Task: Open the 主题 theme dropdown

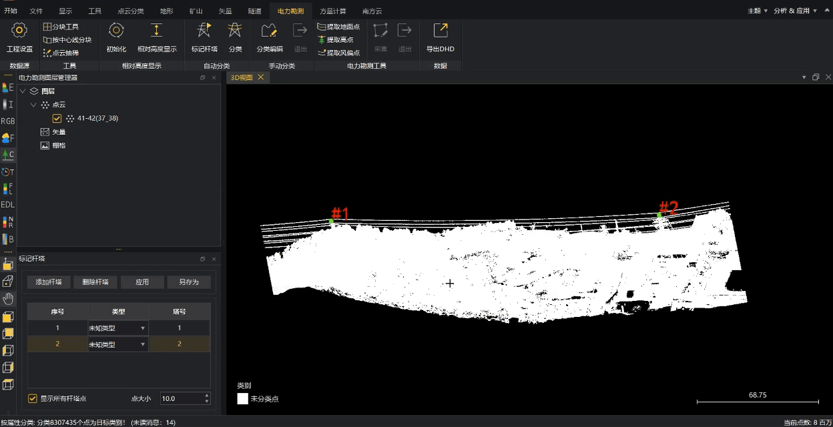Action: tap(757, 11)
